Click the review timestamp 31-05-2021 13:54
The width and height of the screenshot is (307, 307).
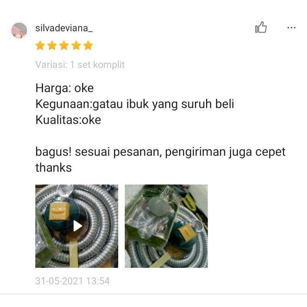tap(73, 281)
